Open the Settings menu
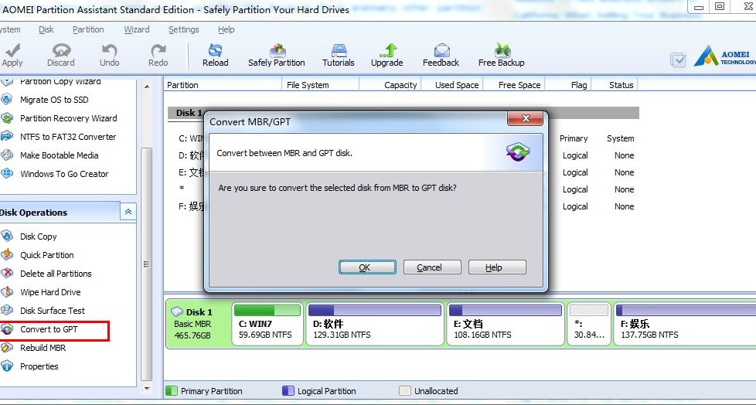The image size is (756, 405). [184, 29]
